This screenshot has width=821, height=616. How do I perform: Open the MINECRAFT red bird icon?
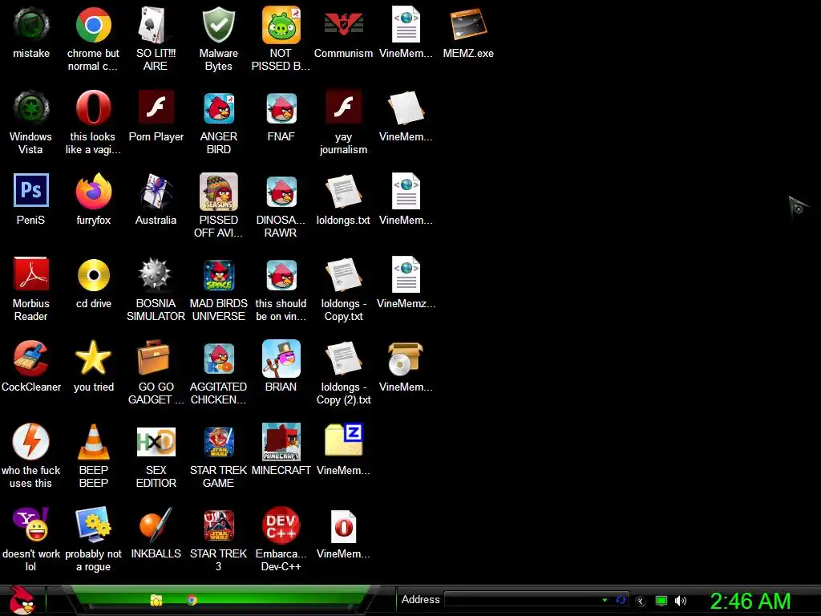point(281,442)
